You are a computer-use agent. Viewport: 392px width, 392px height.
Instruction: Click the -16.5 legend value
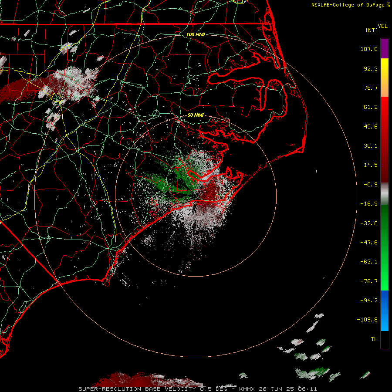pyautogui.click(x=369, y=204)
